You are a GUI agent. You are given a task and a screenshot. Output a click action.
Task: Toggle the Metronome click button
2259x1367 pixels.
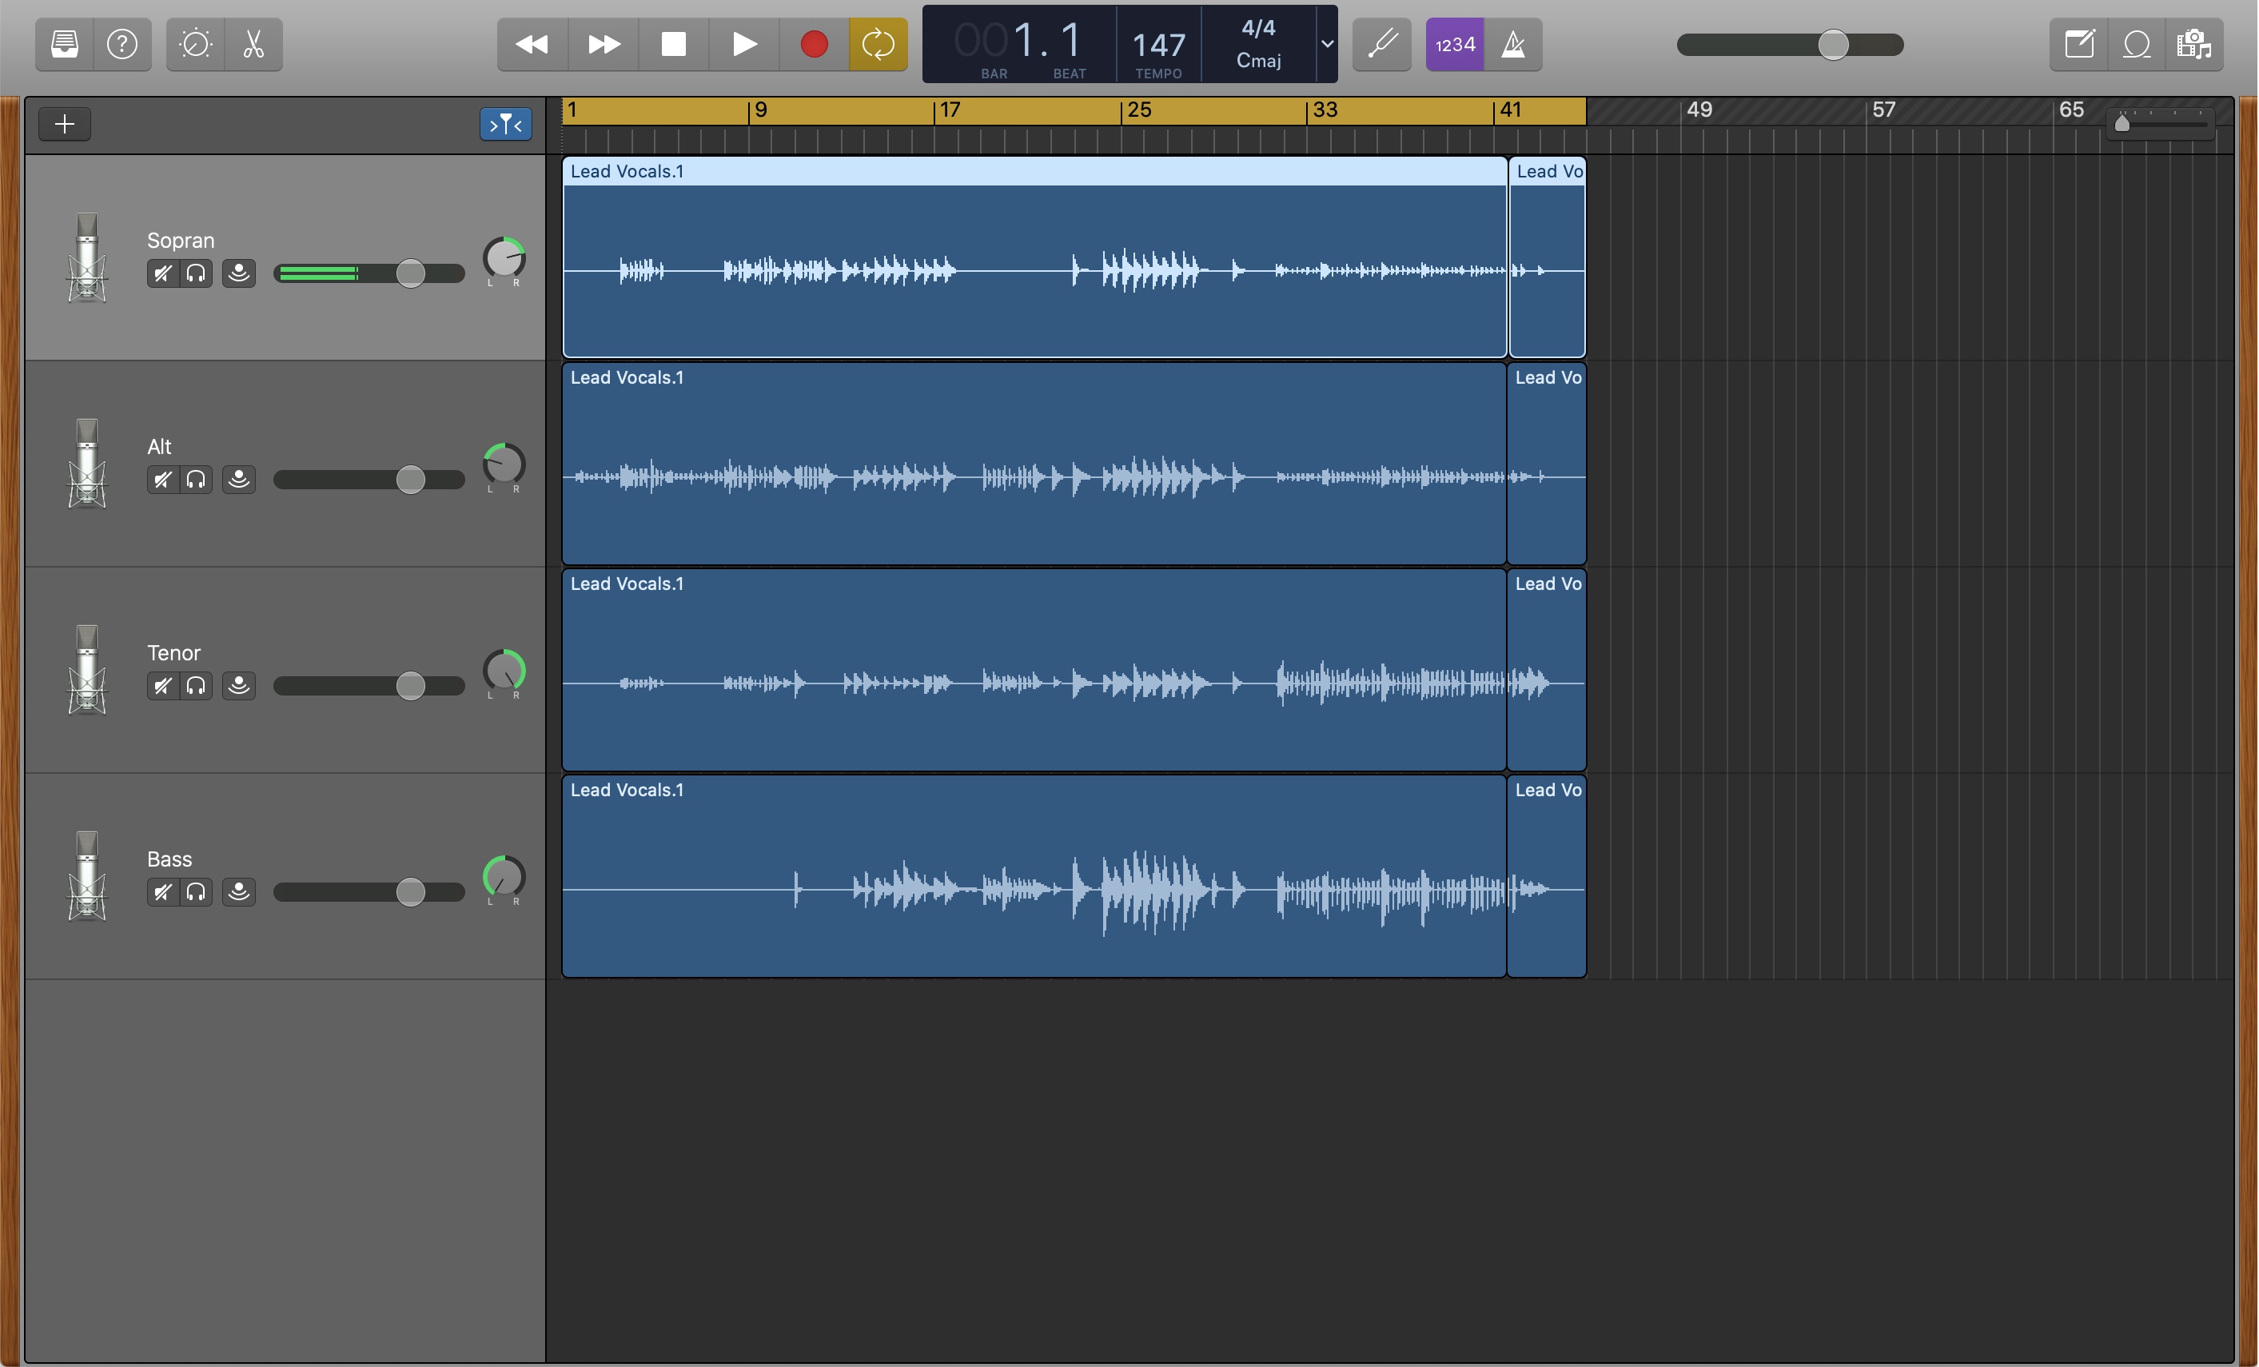1512,44
